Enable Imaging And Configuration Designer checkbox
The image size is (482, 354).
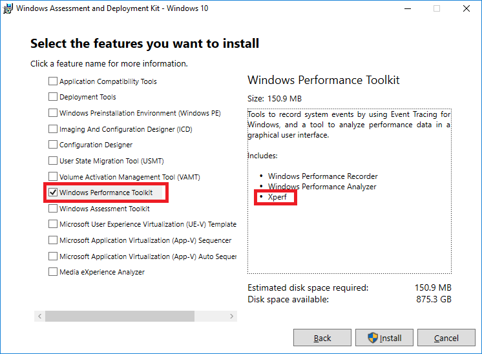(53, 129)
